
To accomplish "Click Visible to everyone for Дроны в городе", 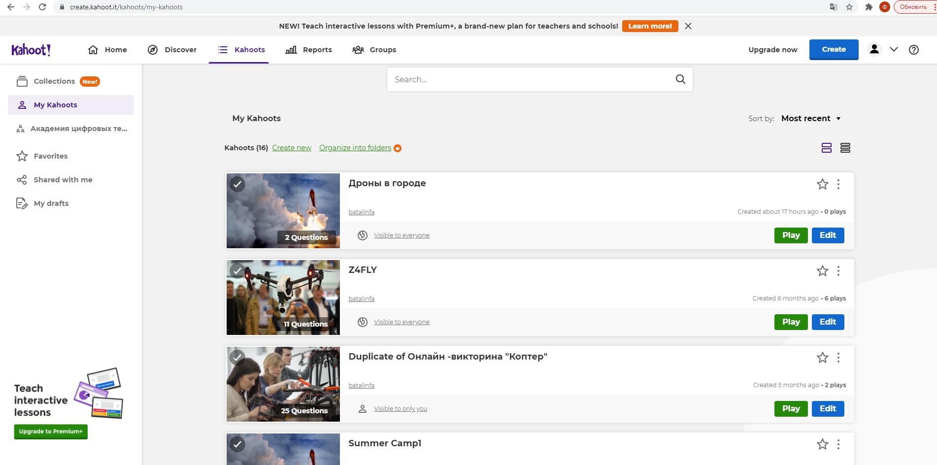I will tap(402, 235).
